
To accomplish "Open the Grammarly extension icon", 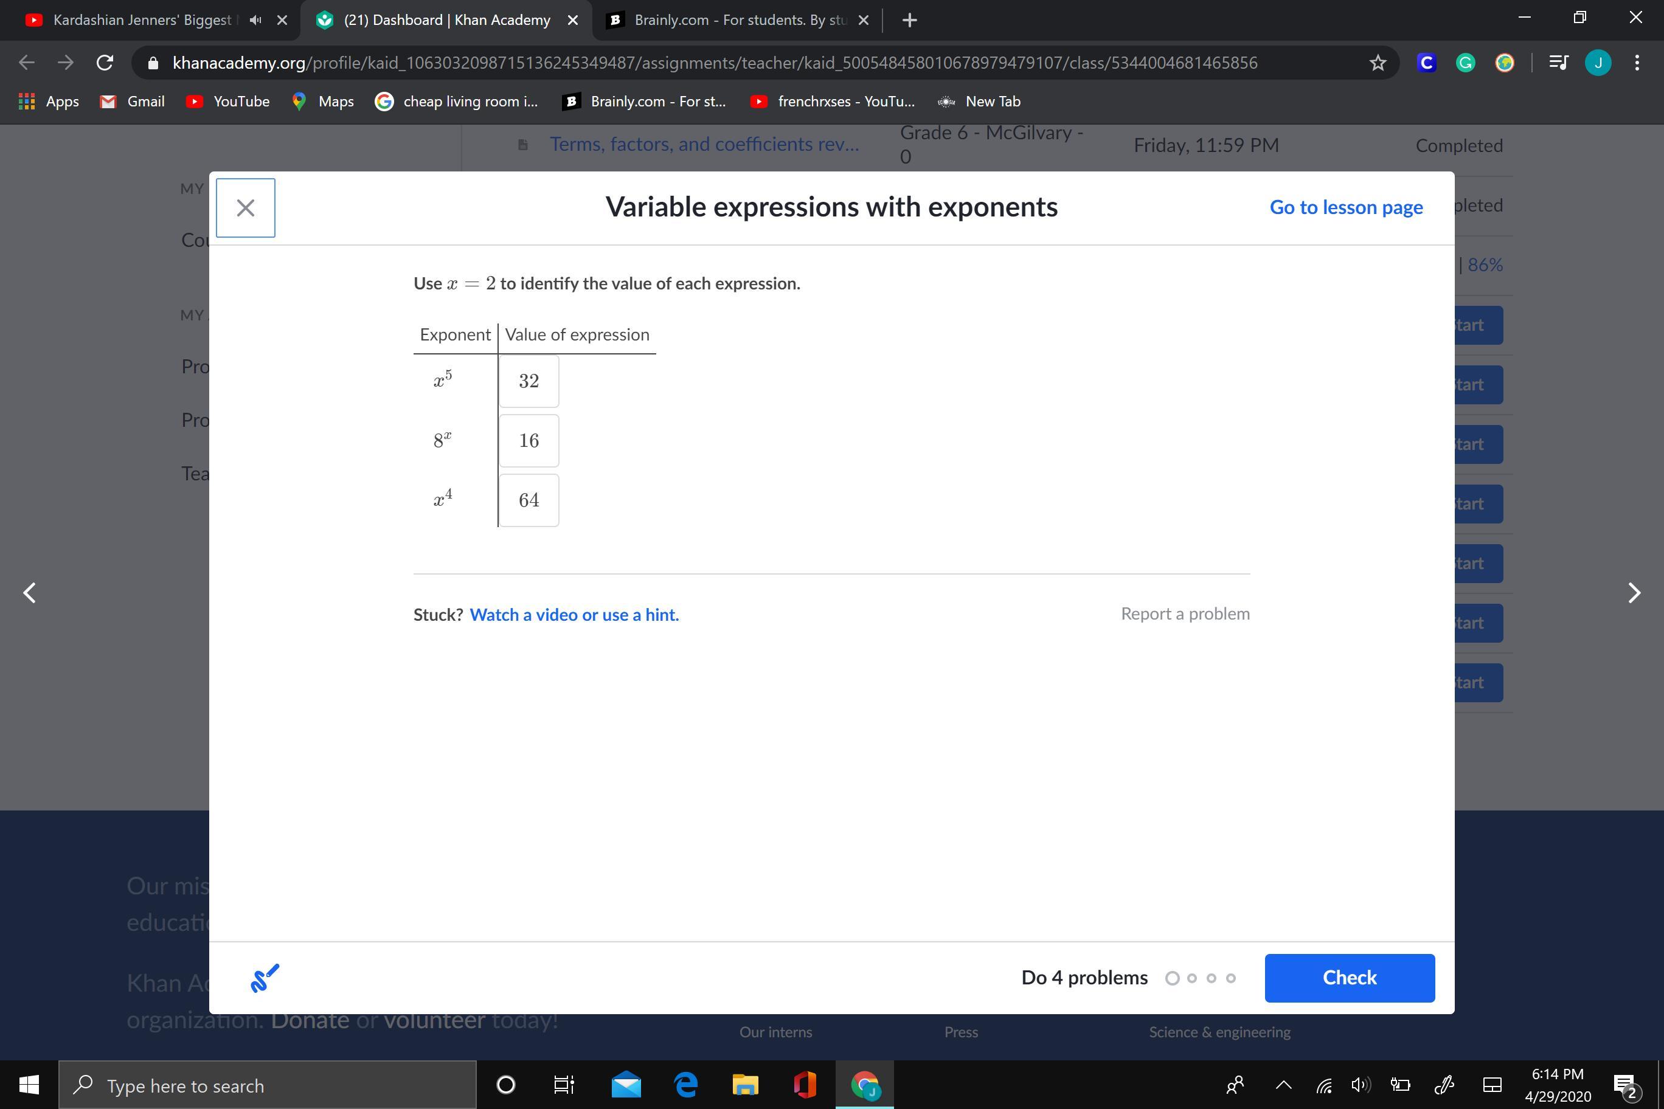I will pos(1465,63).
